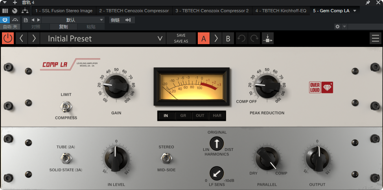Load previous host preset left arrow
Screen dimensions: 383x190
point(33,20)
